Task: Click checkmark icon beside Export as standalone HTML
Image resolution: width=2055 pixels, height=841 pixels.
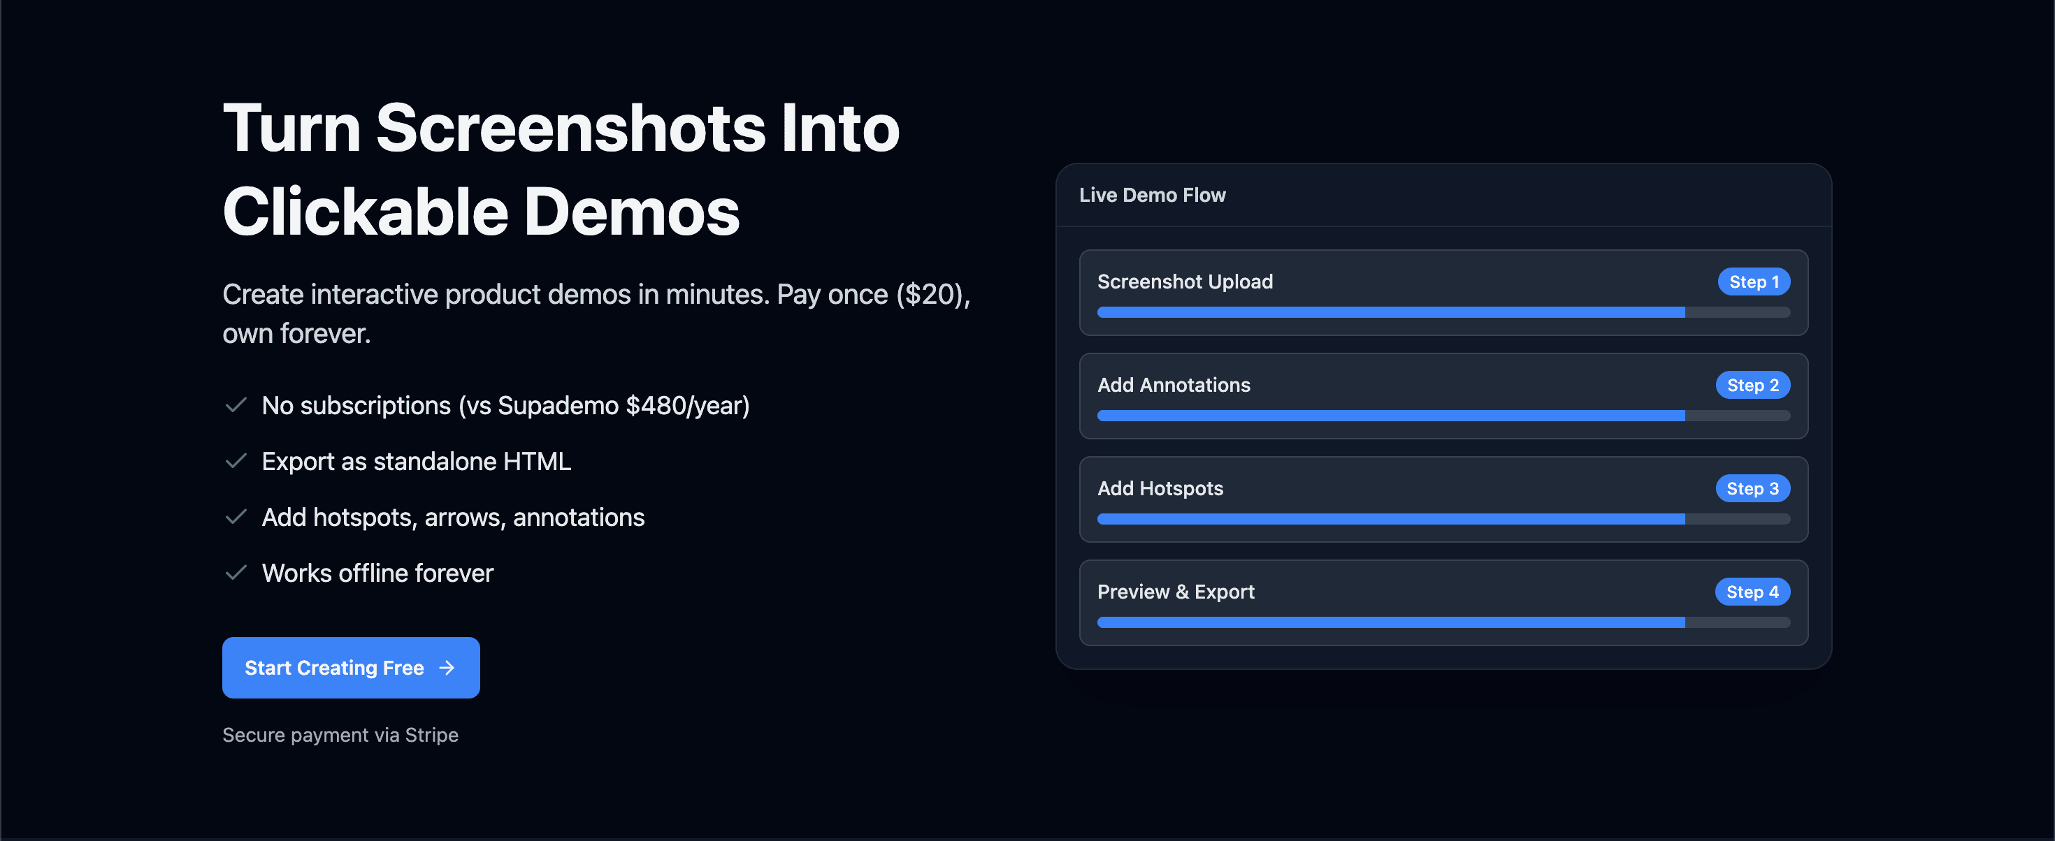Action: (236, 461)
